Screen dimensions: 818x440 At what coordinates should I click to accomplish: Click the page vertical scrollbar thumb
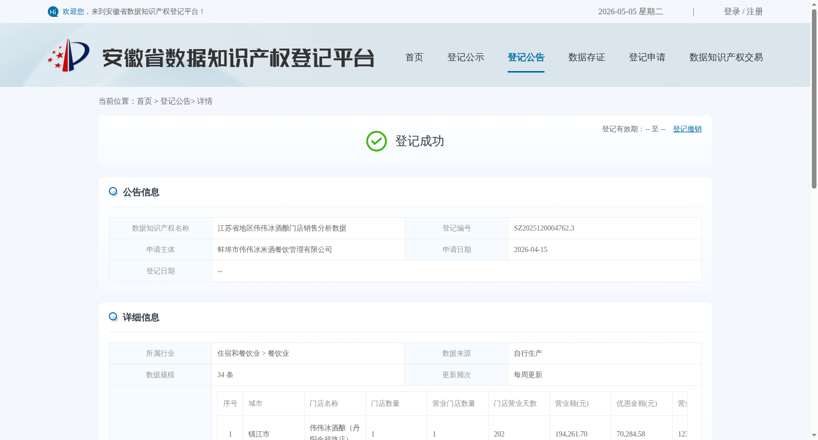pos(814,99)
